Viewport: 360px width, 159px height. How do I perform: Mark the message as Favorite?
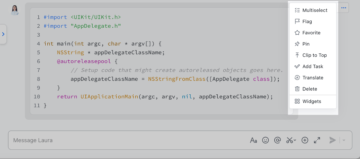point(311,33)
